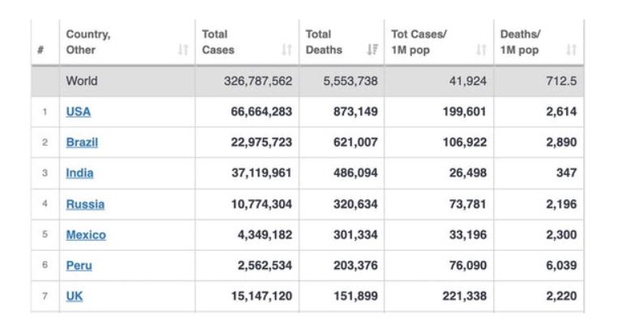The image size is (636, 328).
Task: Click World total cases cell 326,787,562
Action: (x=258, y=81)
